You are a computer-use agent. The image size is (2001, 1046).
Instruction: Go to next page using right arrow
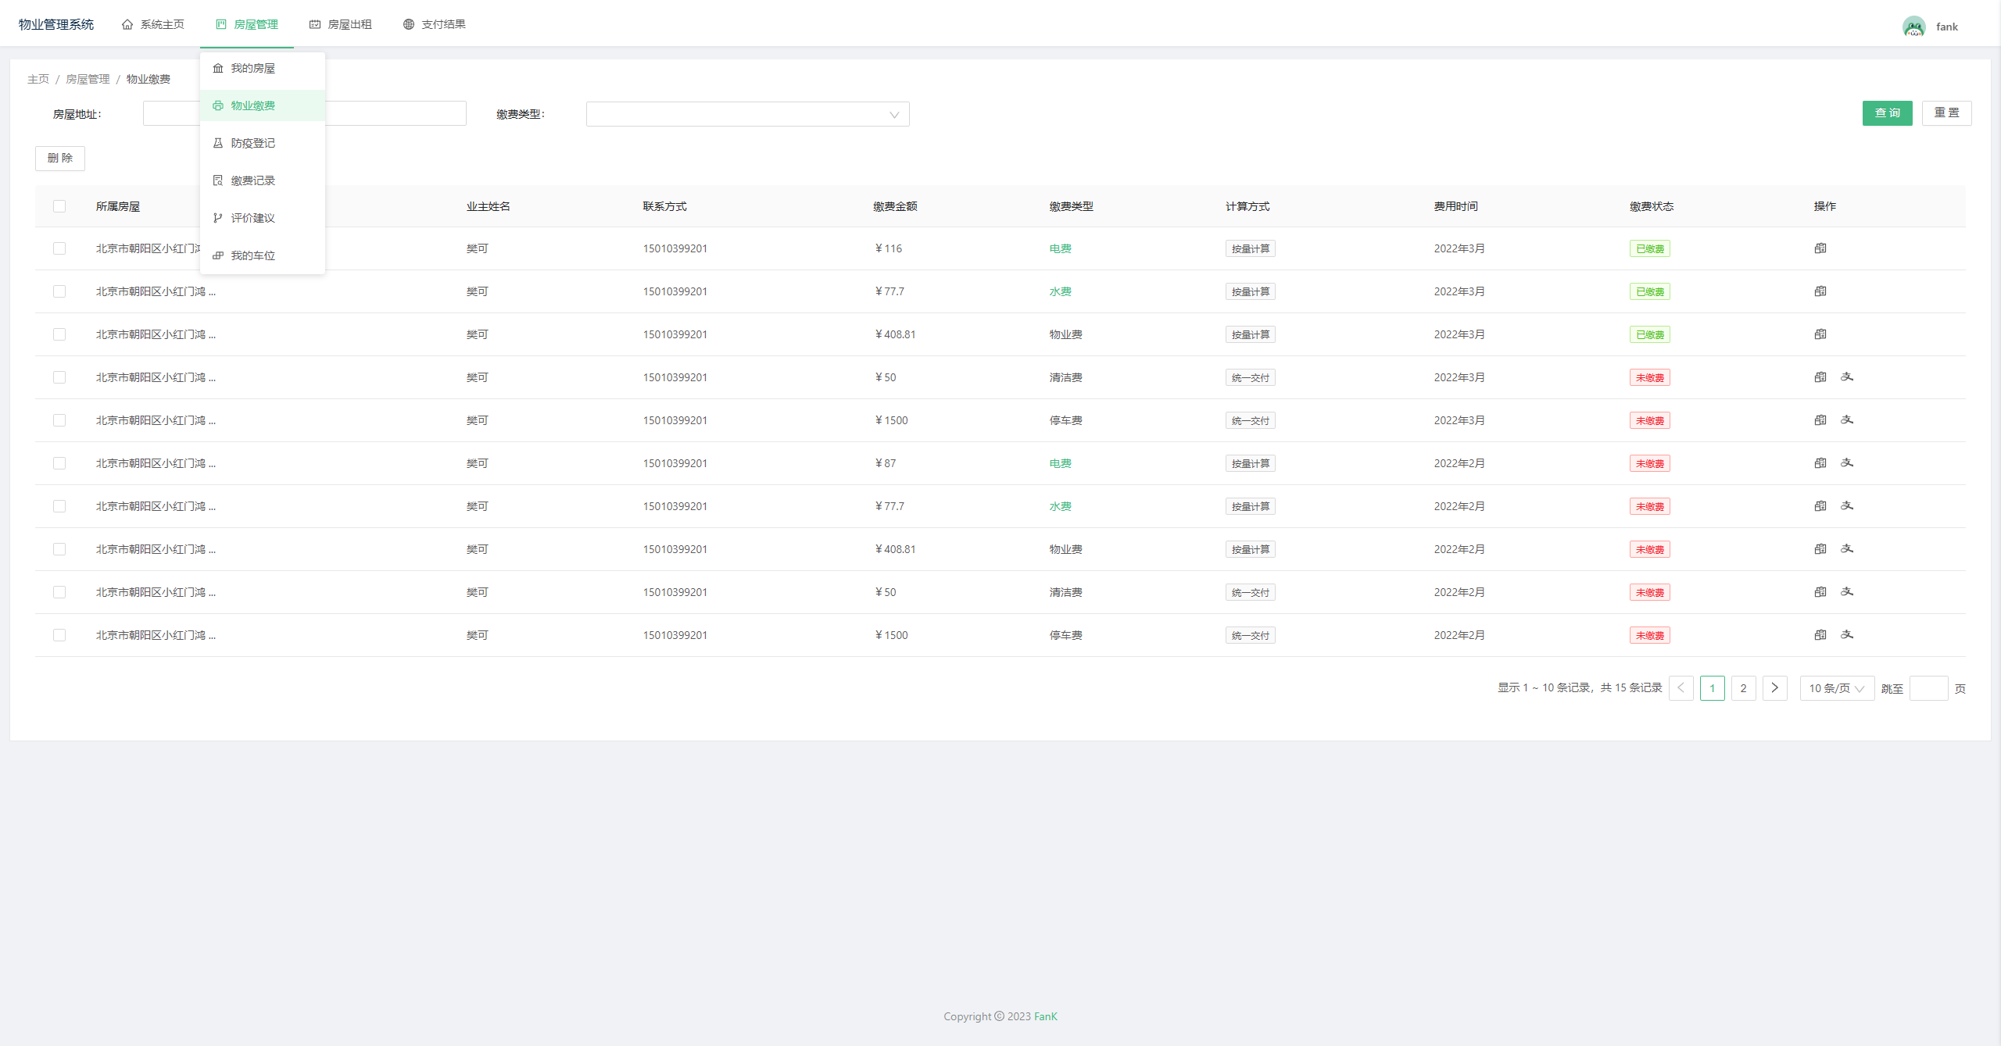tap(1774, 688)
